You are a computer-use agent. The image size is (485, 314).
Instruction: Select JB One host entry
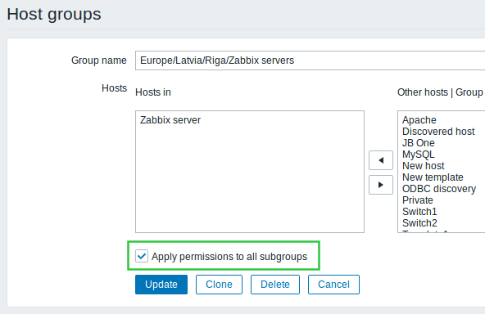click(x=418, y=143)
